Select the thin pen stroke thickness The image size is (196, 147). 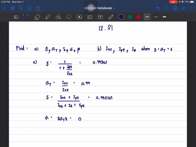click(x=156, y=17)
